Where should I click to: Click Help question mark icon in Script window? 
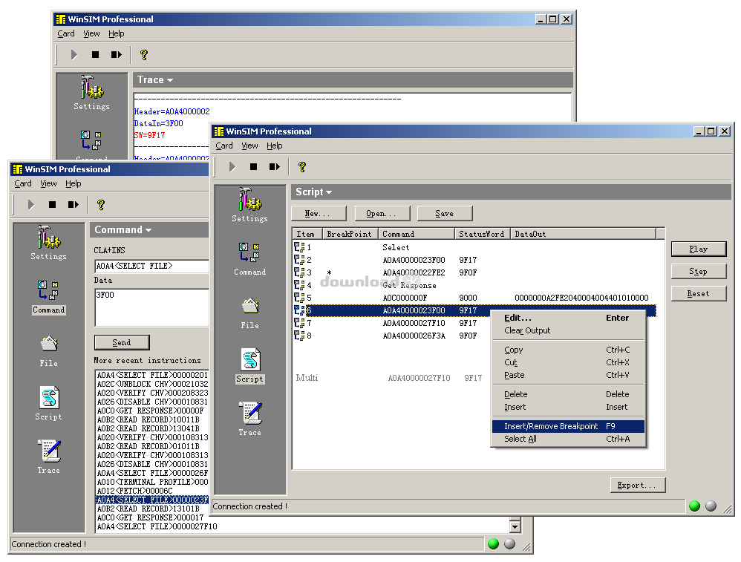[302, 167]
